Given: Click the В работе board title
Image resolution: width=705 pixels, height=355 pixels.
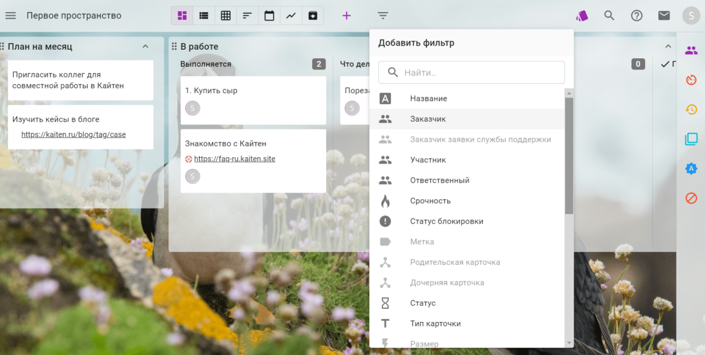Looking at the screenshot, I should pos(199,46).
